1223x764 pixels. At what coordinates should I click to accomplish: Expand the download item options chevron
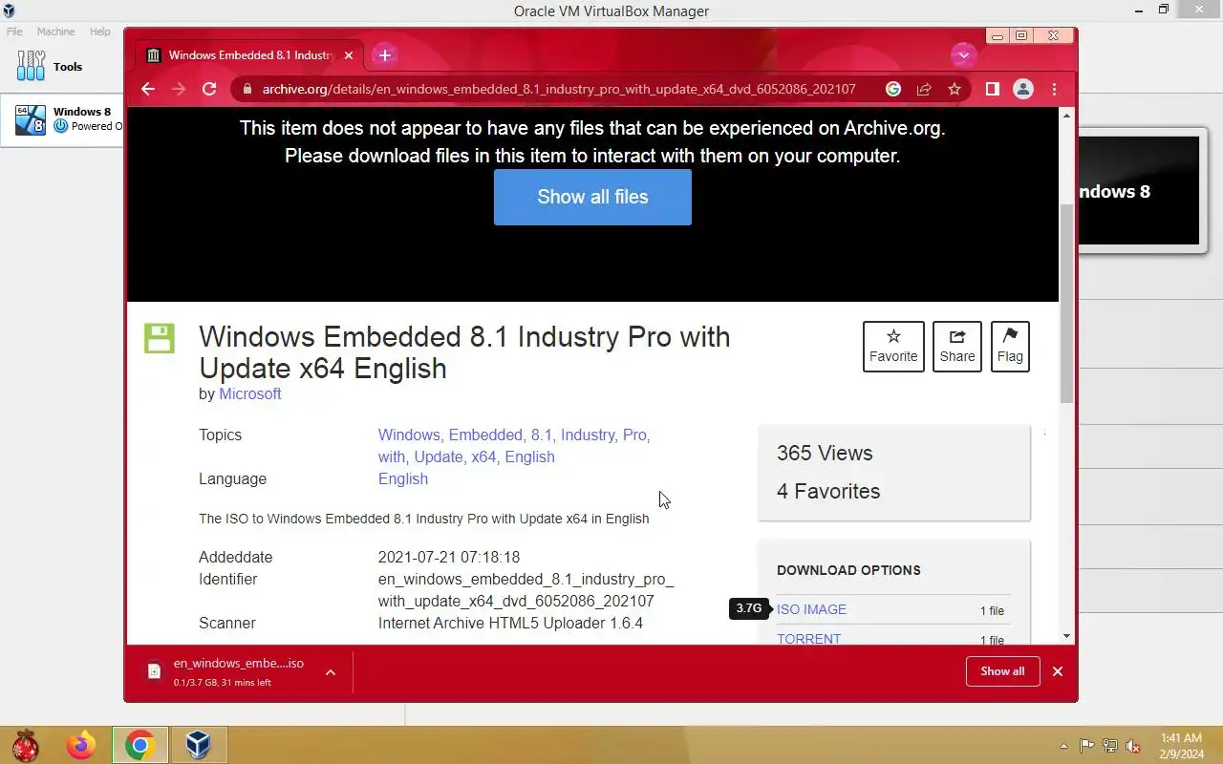point(330,672)
